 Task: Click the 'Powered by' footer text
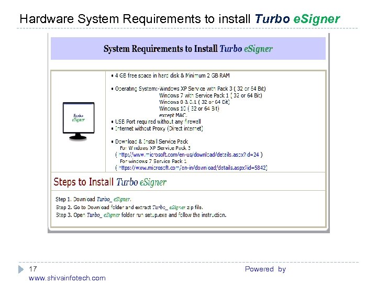265,269
